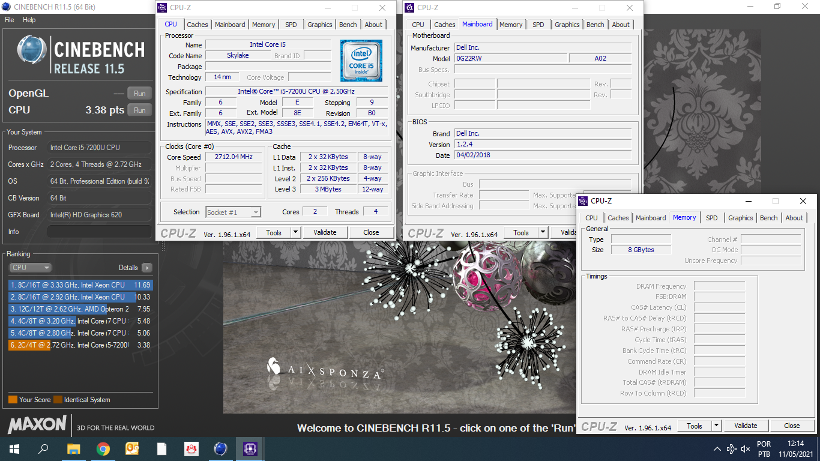Click the memory Size 8 GBytes field
Viewport: 820px width, 461px height.
click(641, 250)
